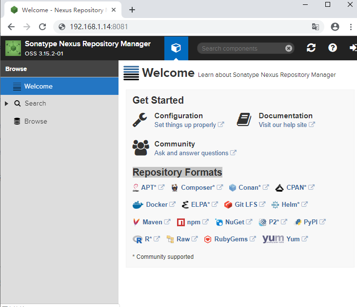Viewport: 357px width, 307px height.
Task: Switch to the Welcome browser tab
Action: 62,10
